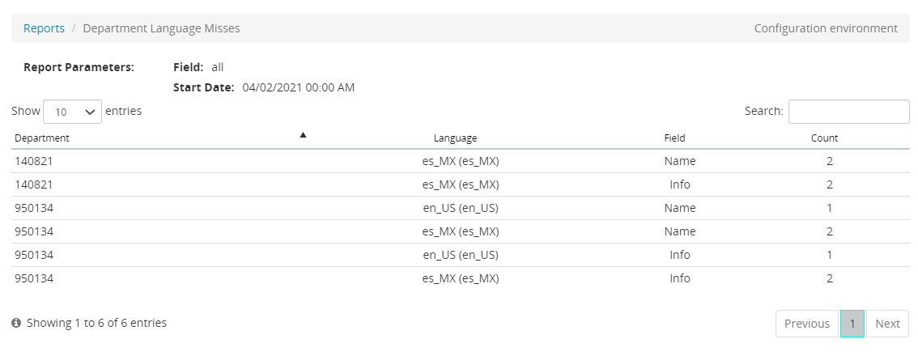Screen dimensions: 918x356
Task: Open the Show entries dropdown
Action: point(72,112)
